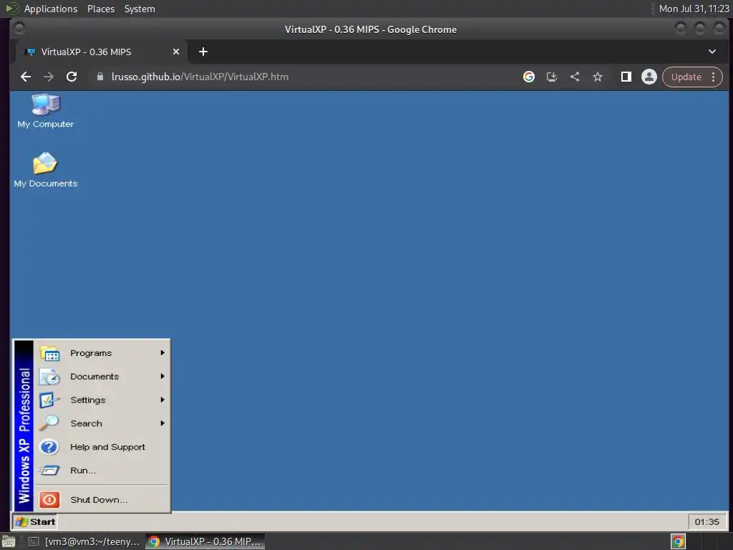Screen dimensions: 733x550
Task: Open a new Chrome tab
Action: point(203,52)
